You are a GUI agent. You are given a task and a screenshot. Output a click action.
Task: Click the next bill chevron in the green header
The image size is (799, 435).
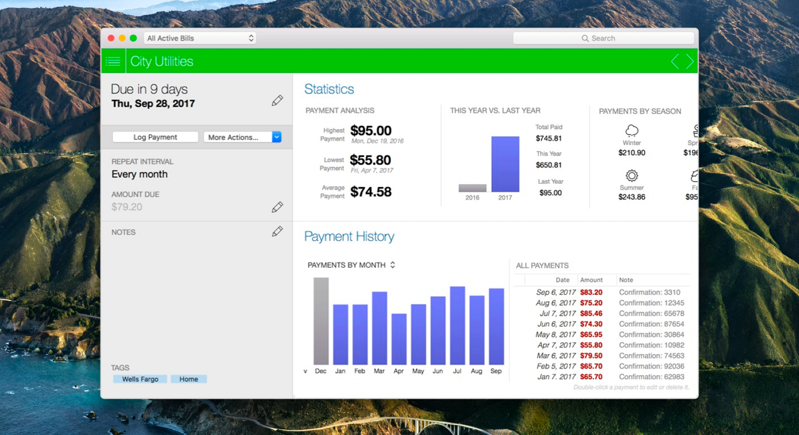point(689,61)
